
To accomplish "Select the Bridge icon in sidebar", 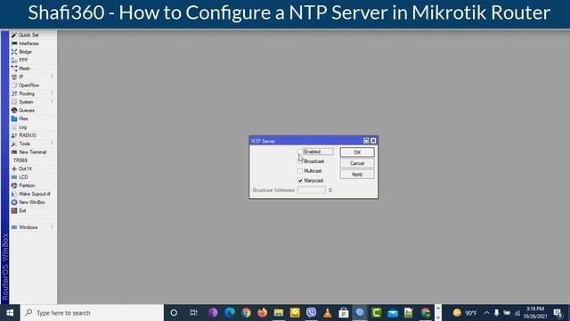I will 14,52.
